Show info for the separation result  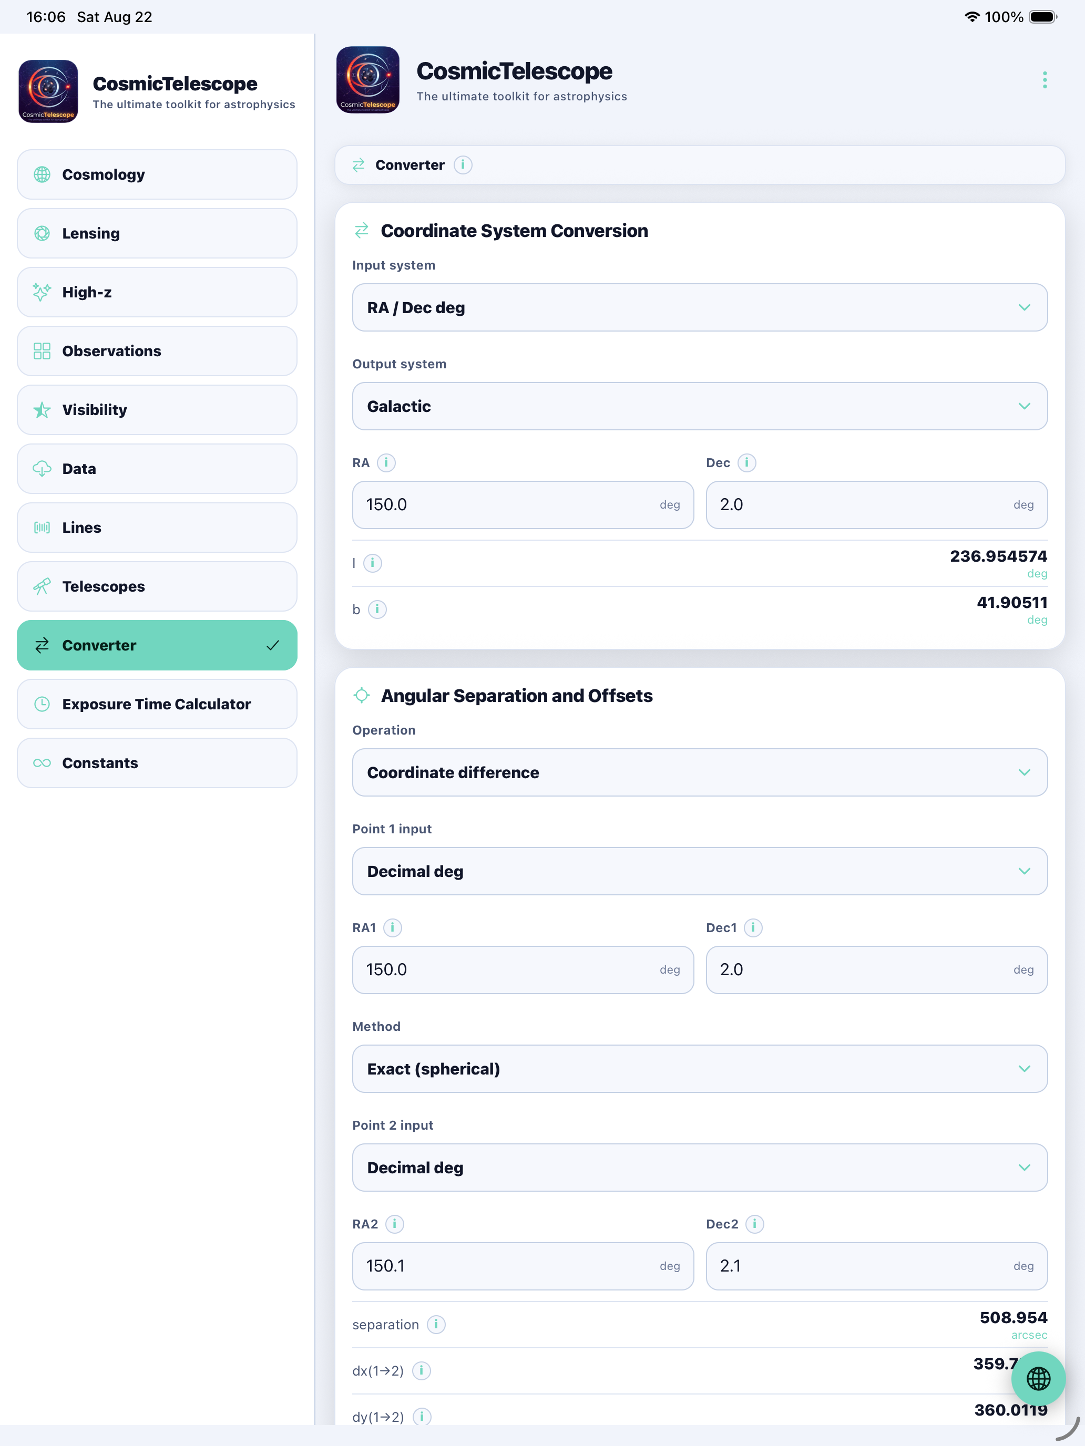click(x=436, y=1325)
